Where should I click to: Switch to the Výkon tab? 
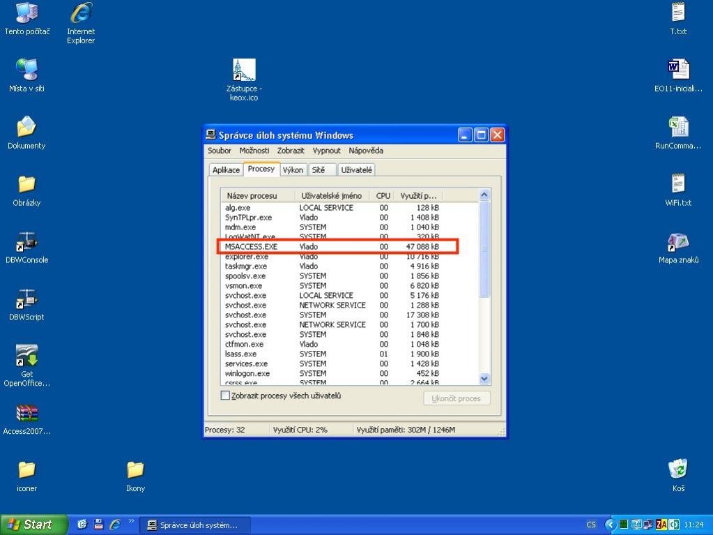(x=293, y=170)
